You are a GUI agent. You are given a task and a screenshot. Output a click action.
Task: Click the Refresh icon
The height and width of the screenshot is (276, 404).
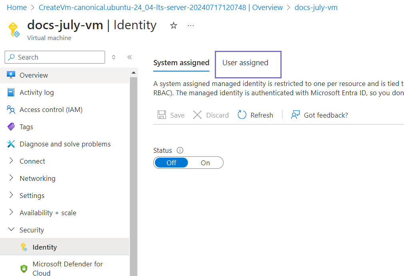[x=242, y=115]
